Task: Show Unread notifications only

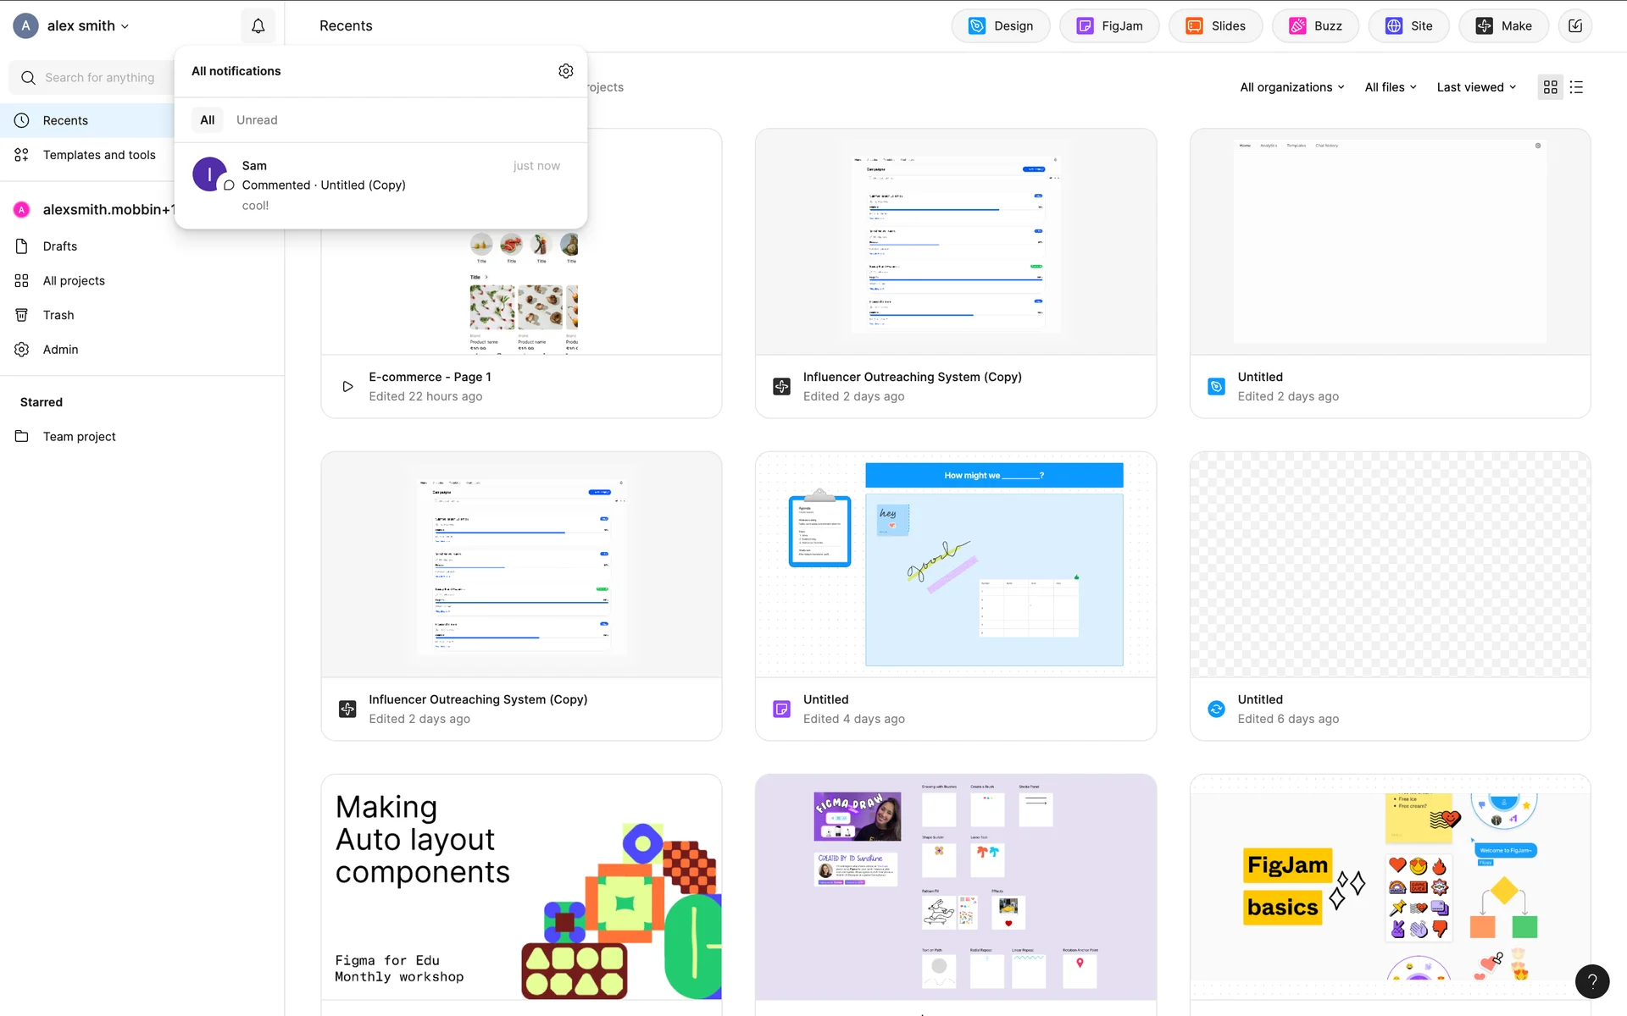Action: click(x=257, y=120)
